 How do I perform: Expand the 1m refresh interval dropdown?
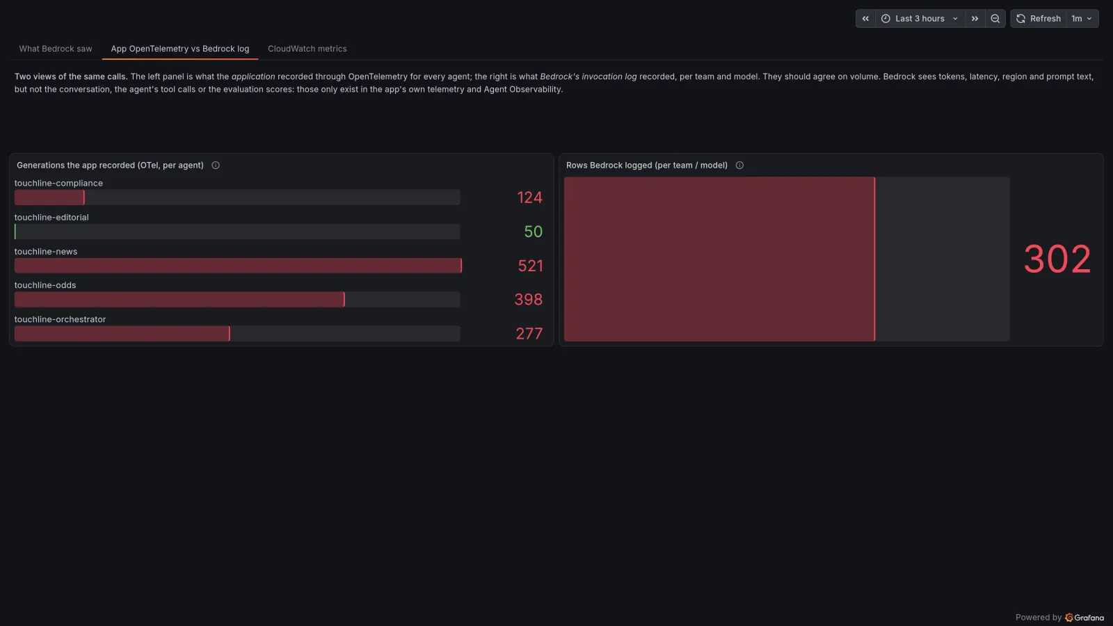click(x=1082, y=19)
